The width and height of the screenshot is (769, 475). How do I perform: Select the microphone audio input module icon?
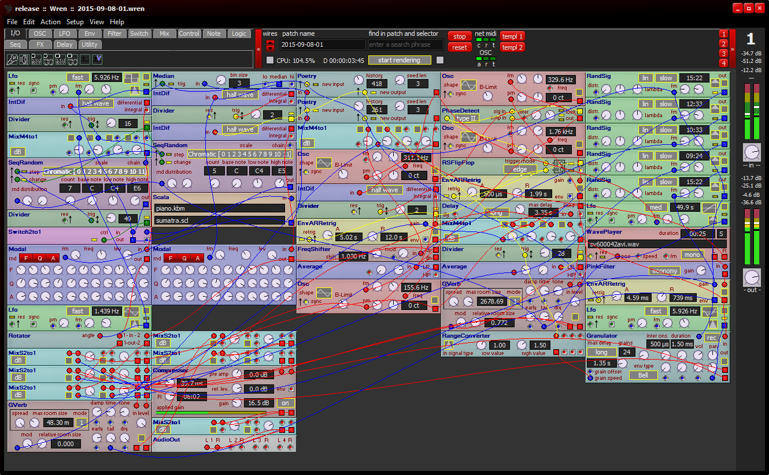[x=12, y=59]
